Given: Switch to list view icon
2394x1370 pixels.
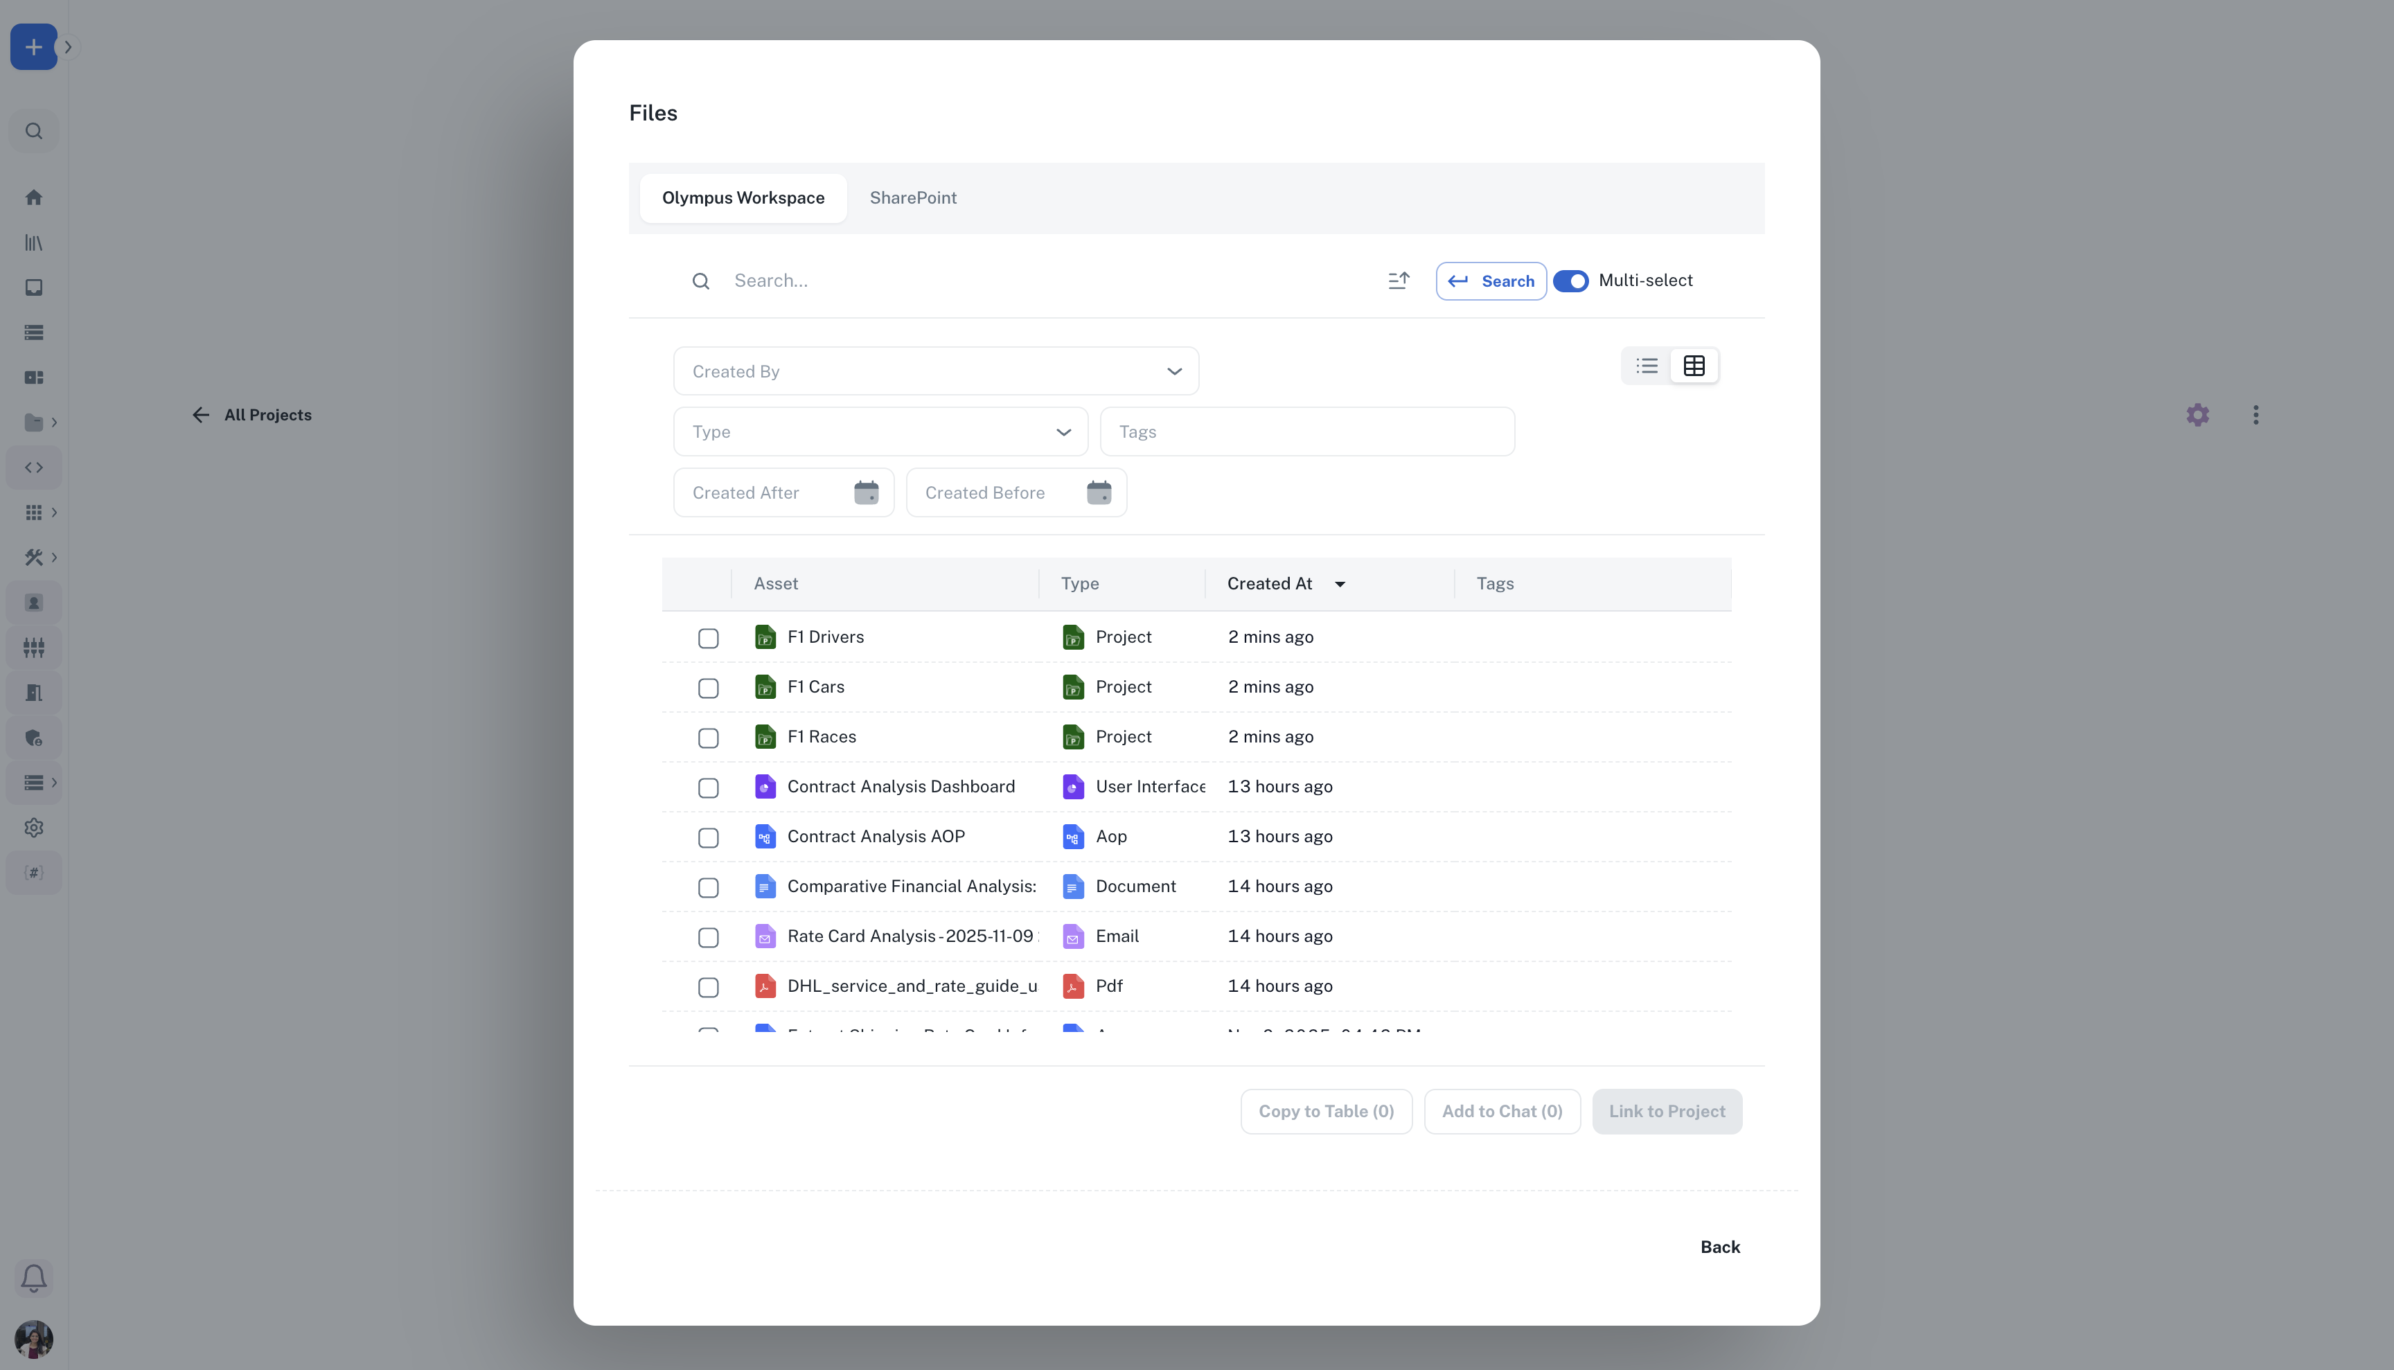Looking at the screenshot, I should [1647, 366].
